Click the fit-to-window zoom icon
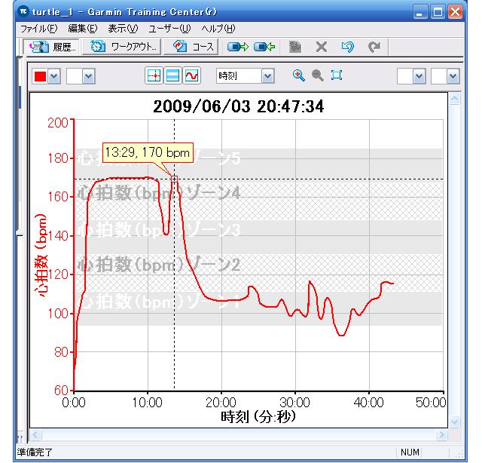This screenshot has height=463, width=482. (335, 76)
